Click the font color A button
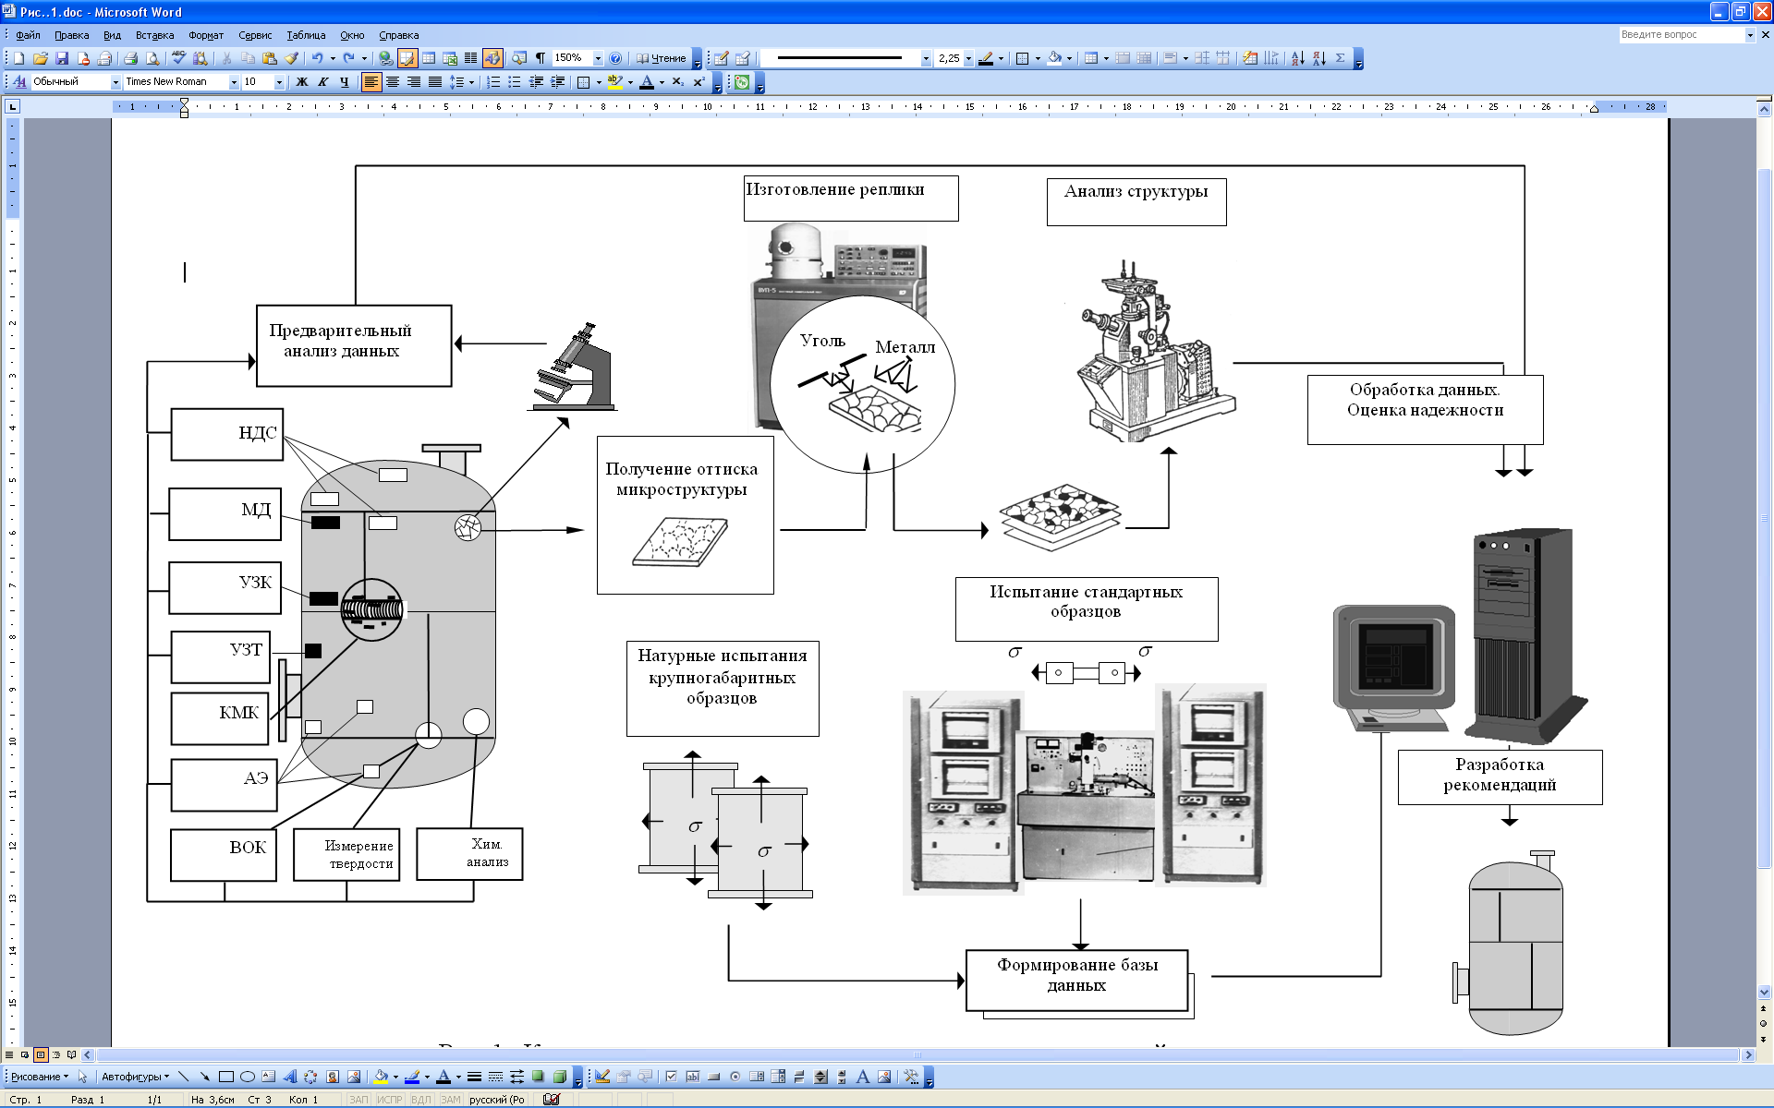Screen dimensions: 1774x1108 pos(647,82)
